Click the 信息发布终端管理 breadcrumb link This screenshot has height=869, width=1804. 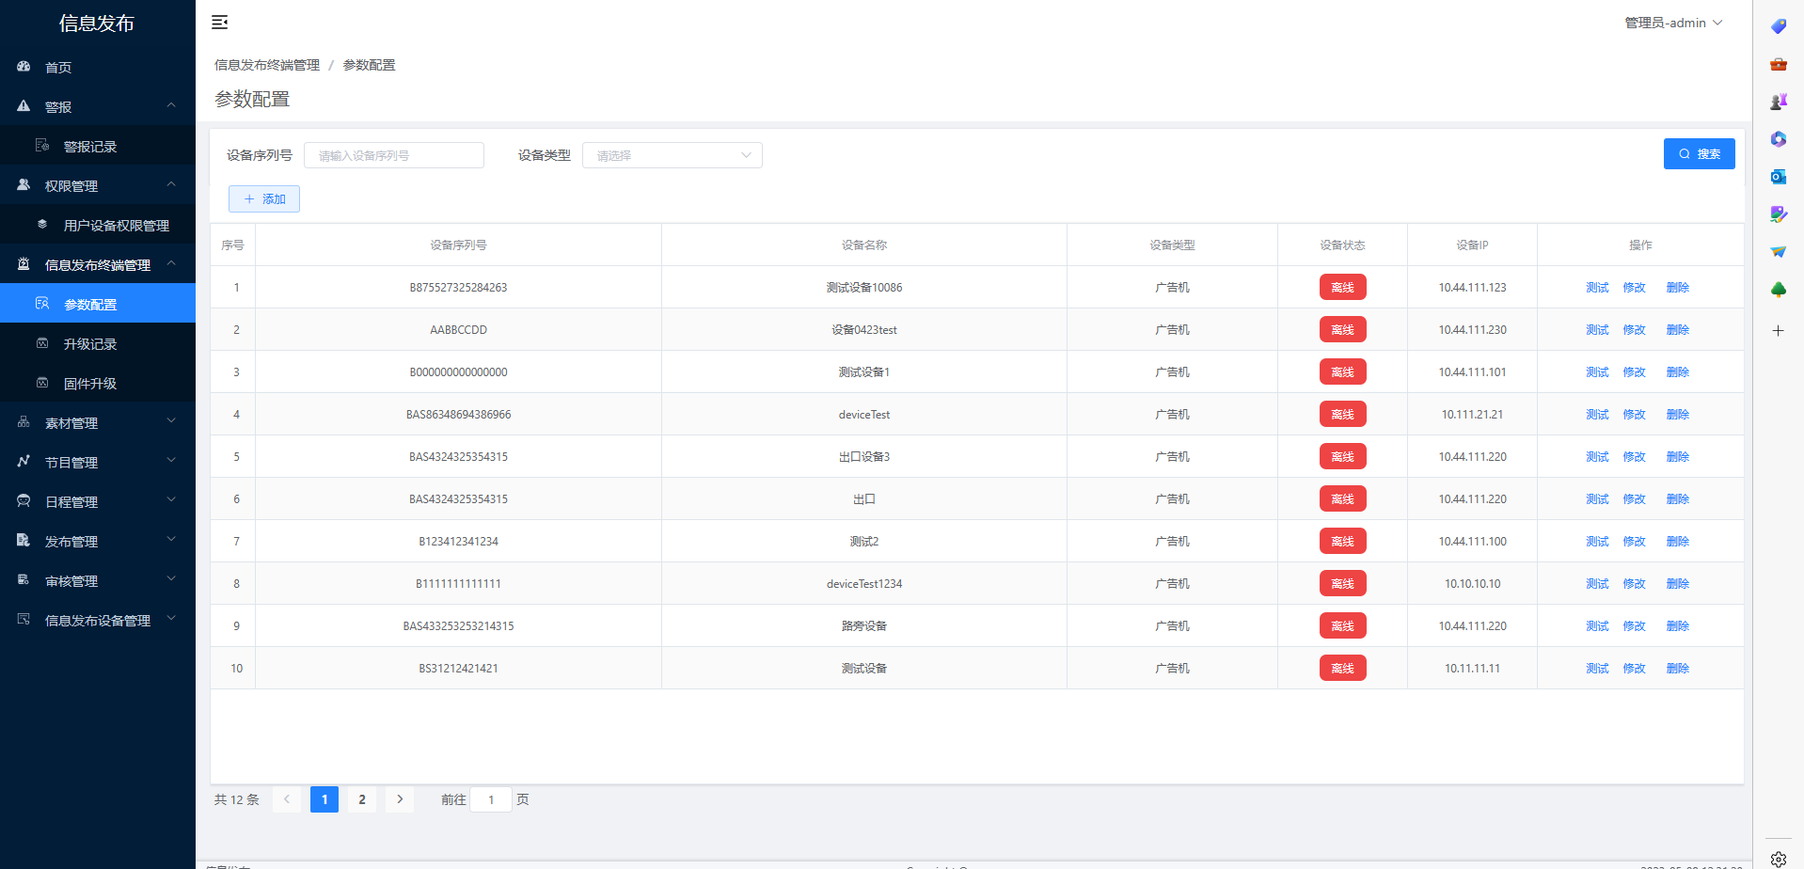tap(267, 65)
